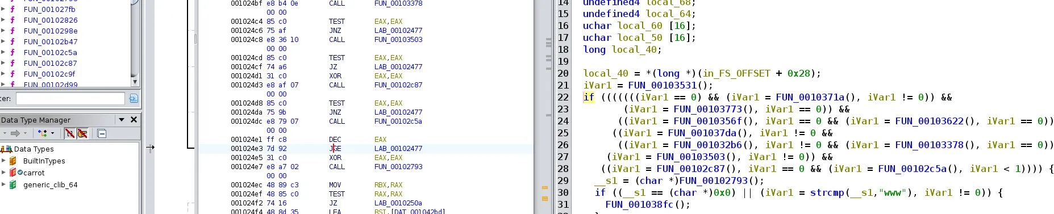Image resolution: width=1054 pixels, height=214 pixels.
Task: Click LAB_0010250a label in listing
Action: click(x=398, y=203)
